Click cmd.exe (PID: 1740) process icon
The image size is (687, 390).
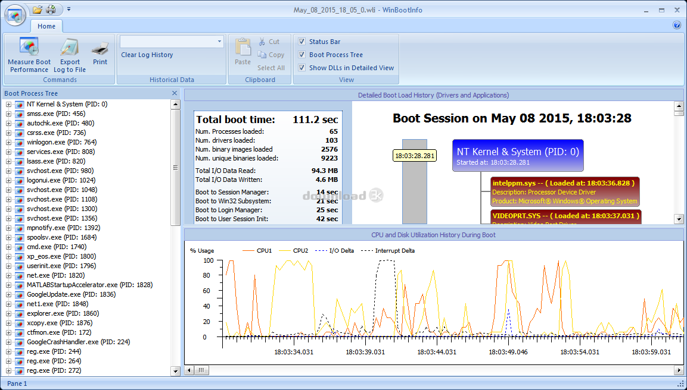click(x=19, y=247)
